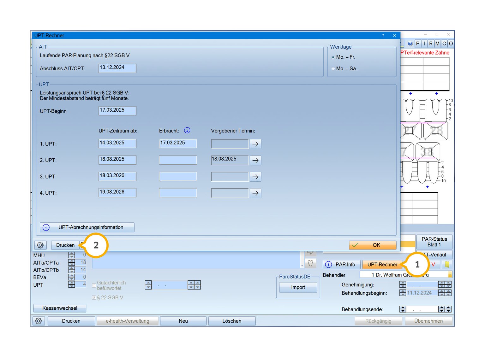Select Mo. – Fr. Werktage option
Screen dimensions: 485x357
333,57
